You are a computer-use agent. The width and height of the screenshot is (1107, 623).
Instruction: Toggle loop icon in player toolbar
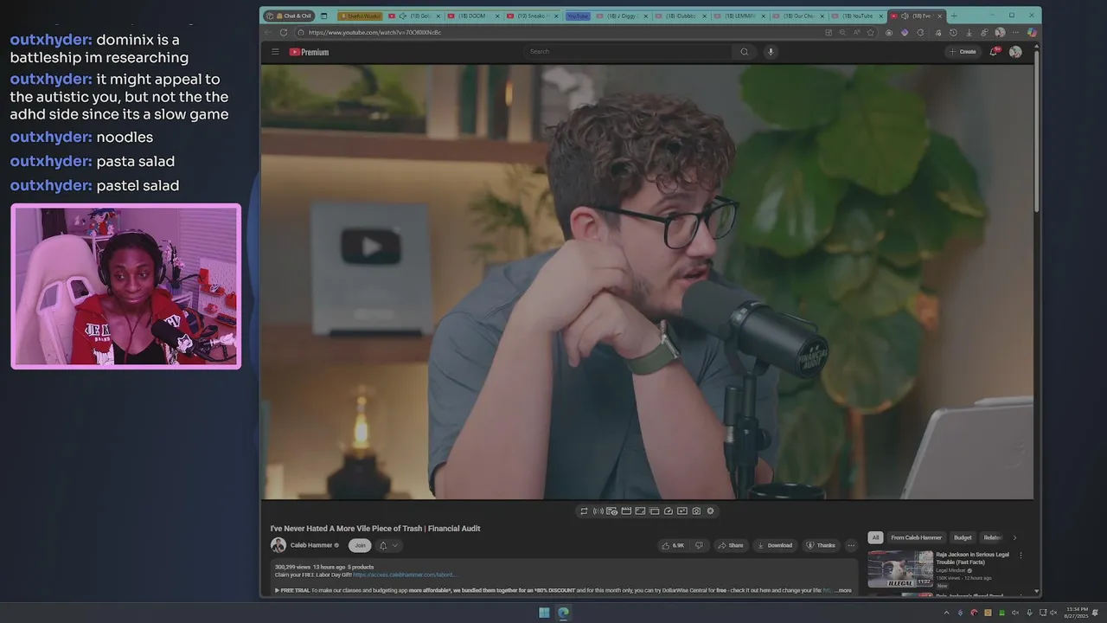(584, 511)
